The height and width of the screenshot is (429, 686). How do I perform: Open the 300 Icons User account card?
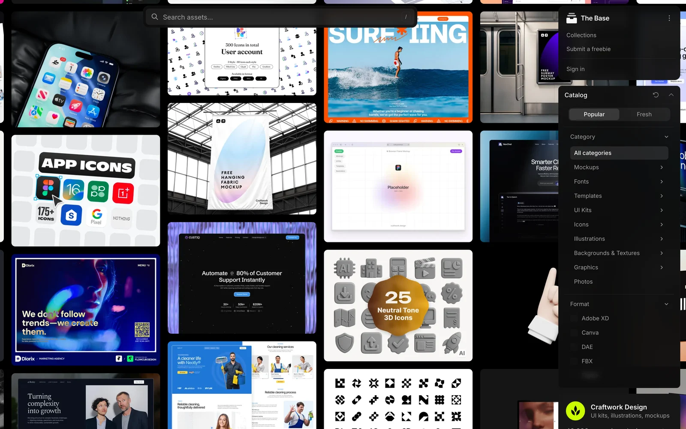242,61
